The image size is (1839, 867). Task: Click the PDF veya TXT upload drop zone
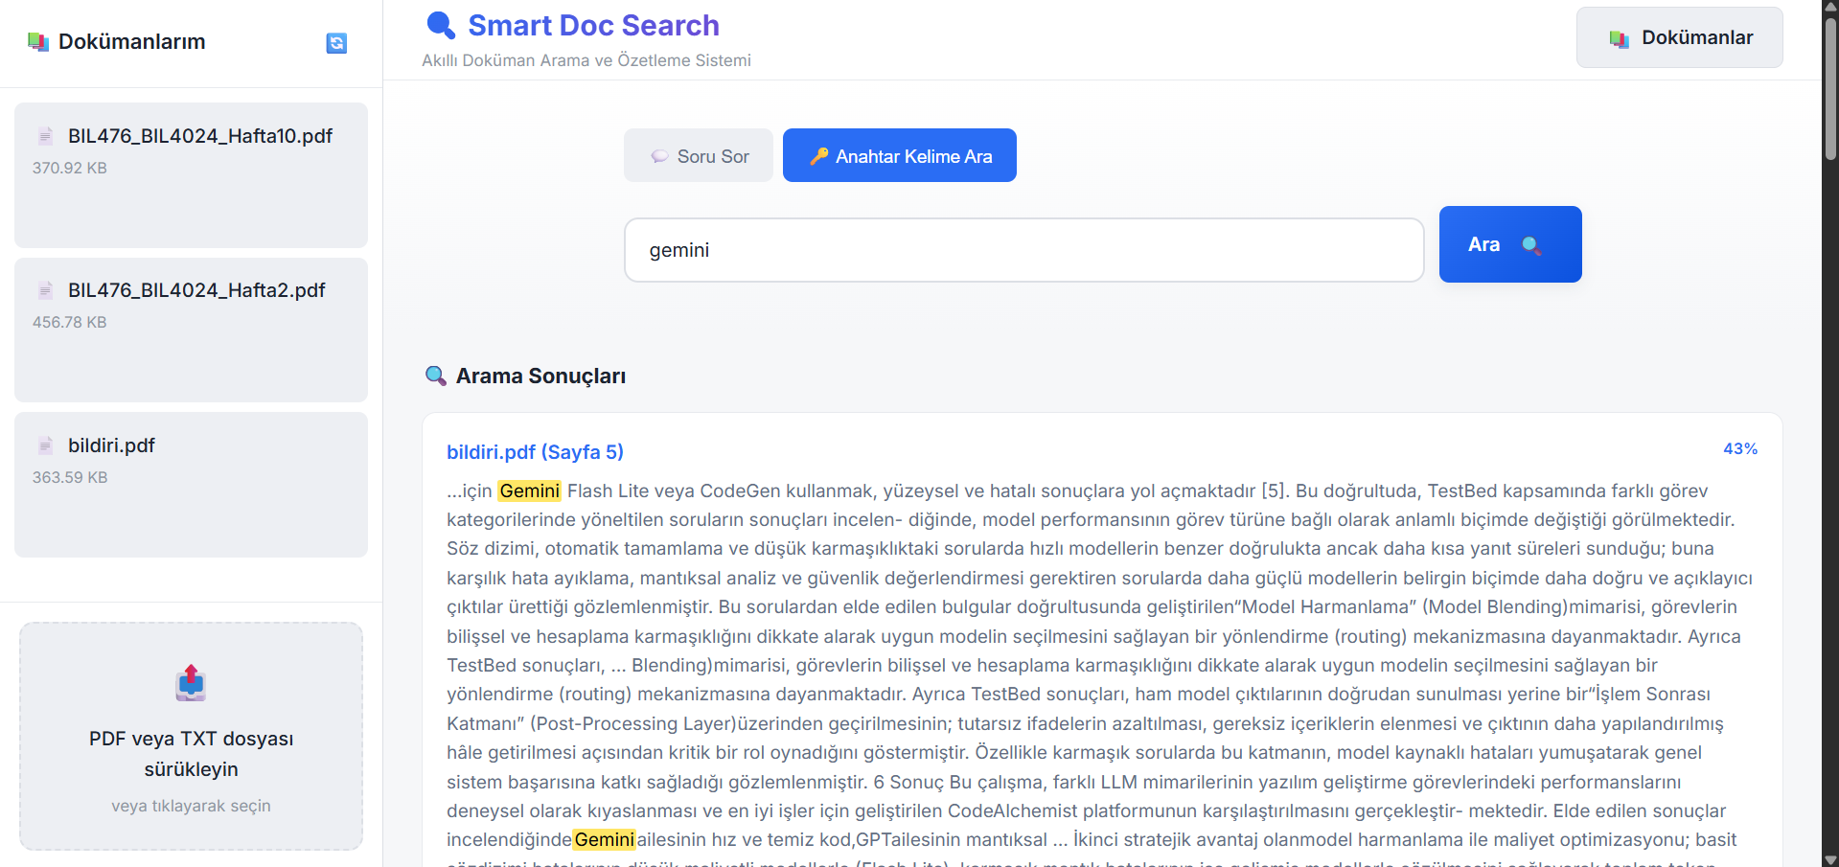coord(190,736)
